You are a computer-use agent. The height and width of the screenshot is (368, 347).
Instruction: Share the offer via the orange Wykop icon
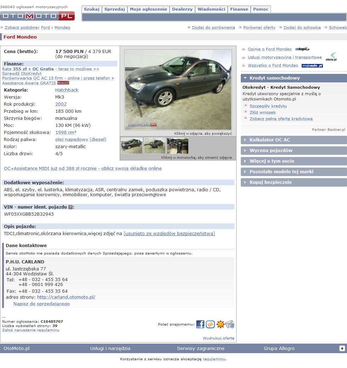click(210, 325)
